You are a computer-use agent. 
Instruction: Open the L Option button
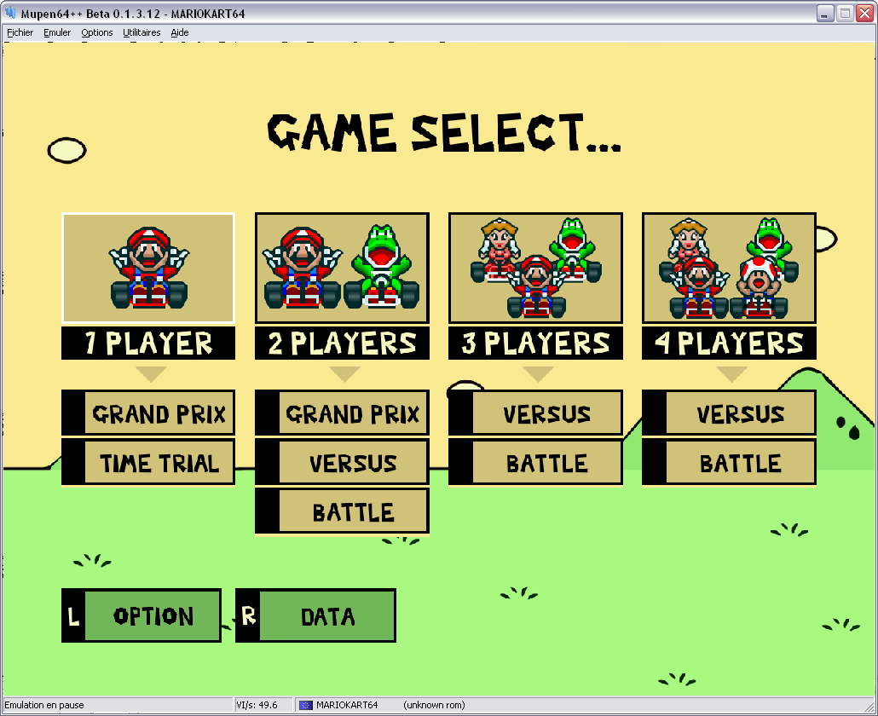click(x=142, y=615)
